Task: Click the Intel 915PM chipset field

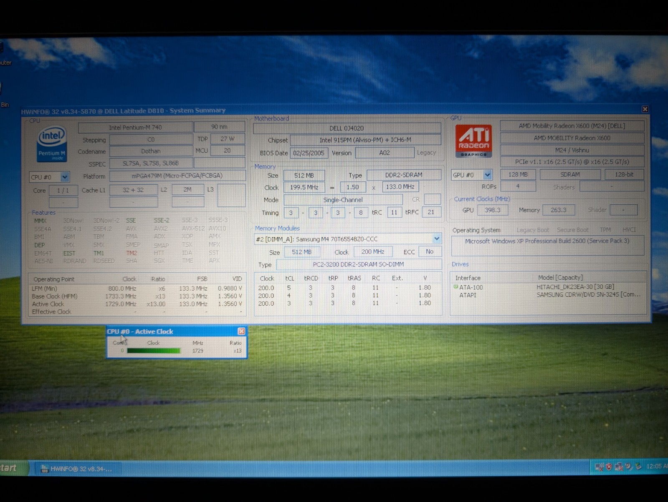Action: tap(365, 140)
